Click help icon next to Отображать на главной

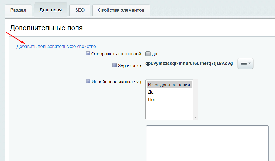click(88, 53)
